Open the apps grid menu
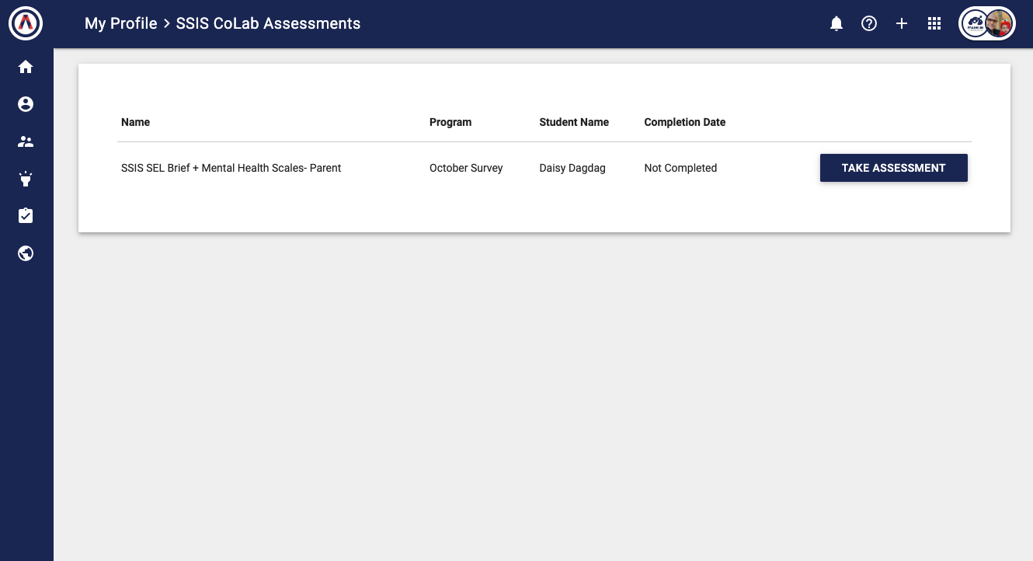 click(934, 24)
